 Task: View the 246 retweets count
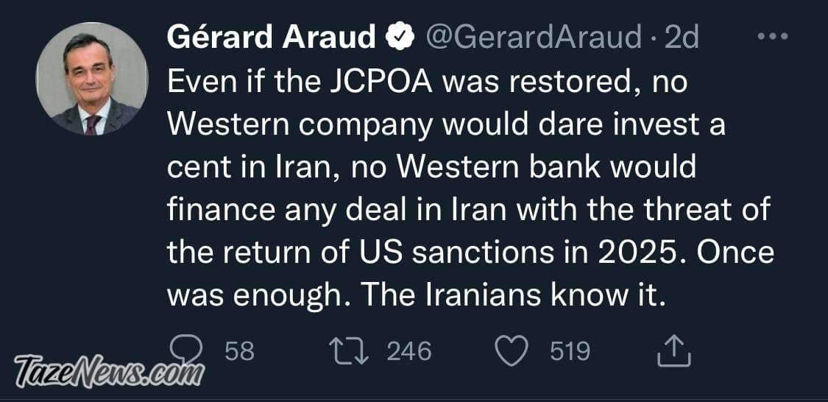point(409,351)
